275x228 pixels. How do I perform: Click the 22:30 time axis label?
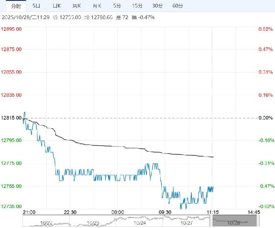71,212
